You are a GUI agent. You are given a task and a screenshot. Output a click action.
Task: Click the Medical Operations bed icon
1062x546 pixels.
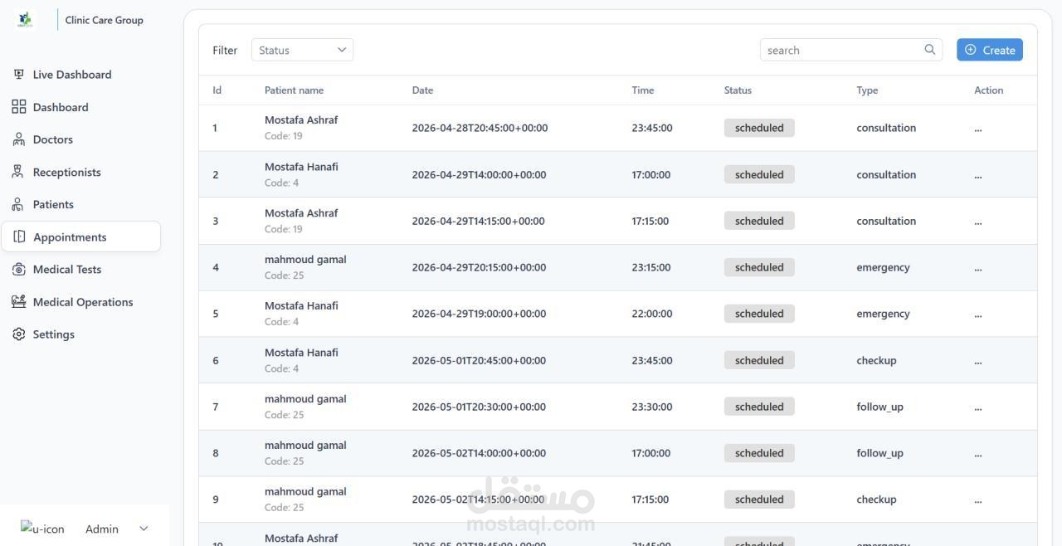(x=18, y=302)
